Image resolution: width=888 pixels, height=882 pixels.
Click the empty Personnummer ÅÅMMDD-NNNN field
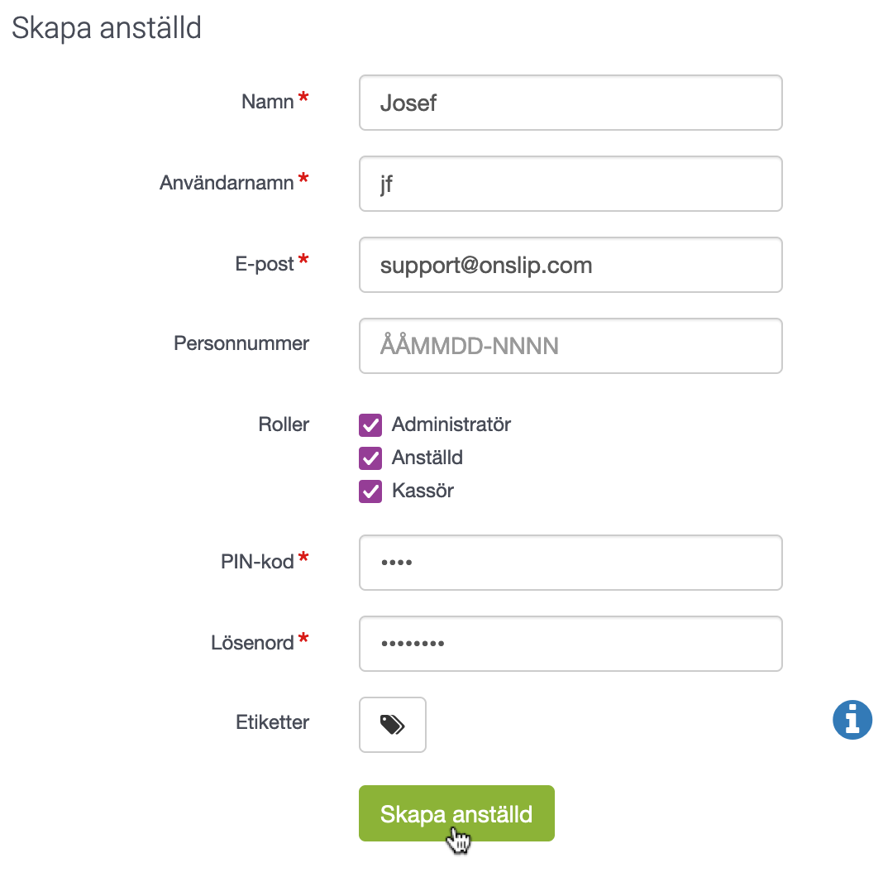pyautogui.click(x=571, y=346)
